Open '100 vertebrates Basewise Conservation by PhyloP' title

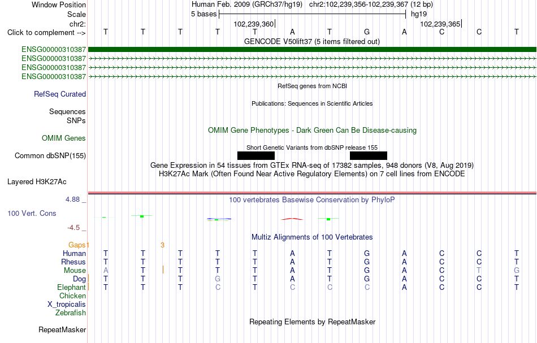click(x=312, y=199)
